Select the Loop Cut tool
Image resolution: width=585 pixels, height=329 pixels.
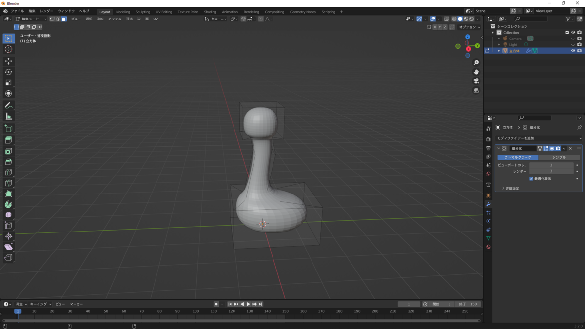click(x=8, y=173)
